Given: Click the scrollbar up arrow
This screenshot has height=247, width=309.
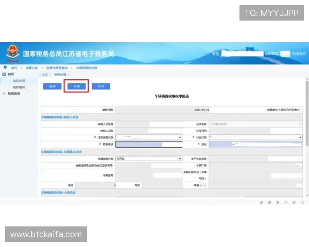Looking at the screenshot, I should click(x=307, y=80).
